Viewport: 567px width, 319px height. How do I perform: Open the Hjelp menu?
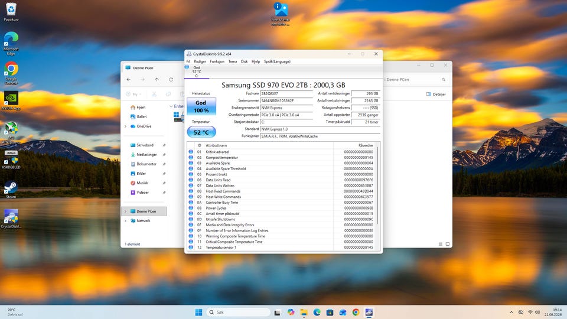pos(256,61)
